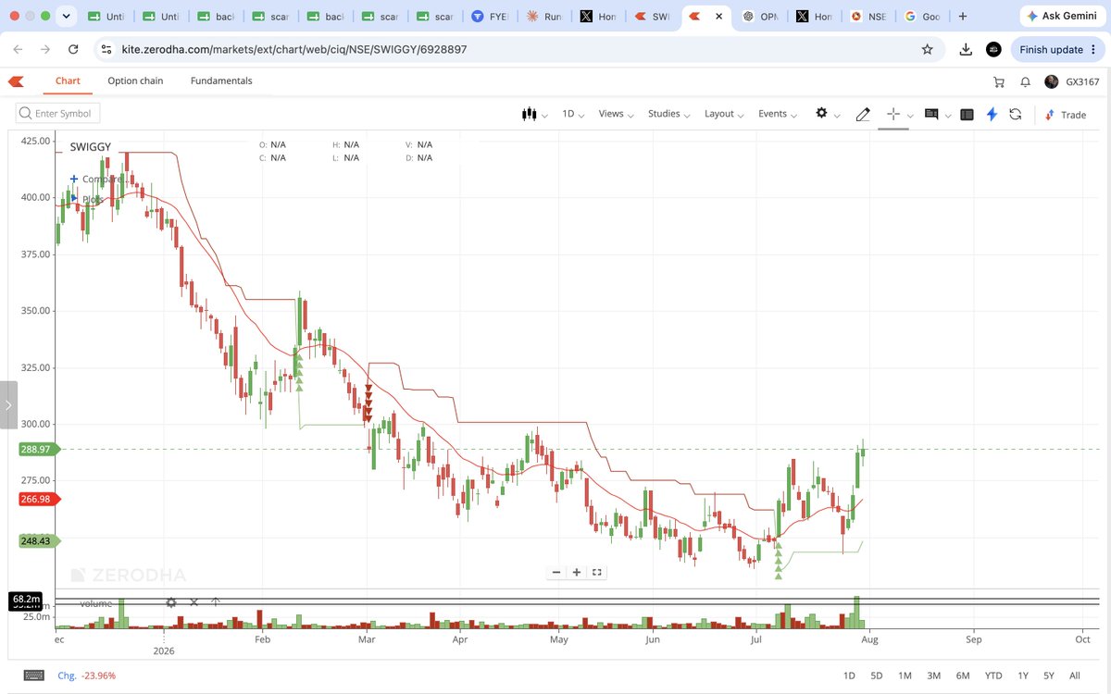
Task: Open the Events dropdown
Action: (778, 114)
